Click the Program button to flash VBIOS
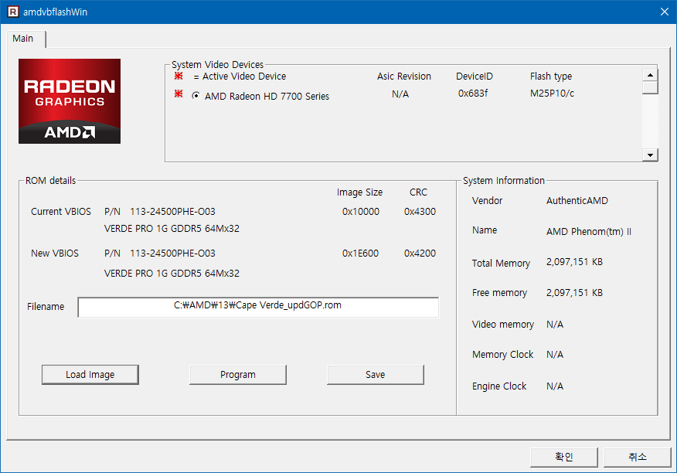 point(238,375)
